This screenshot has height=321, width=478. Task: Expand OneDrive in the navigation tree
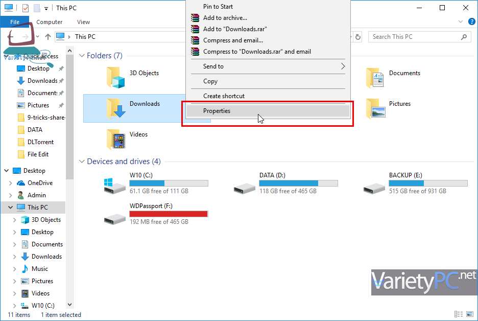[11, 183]
